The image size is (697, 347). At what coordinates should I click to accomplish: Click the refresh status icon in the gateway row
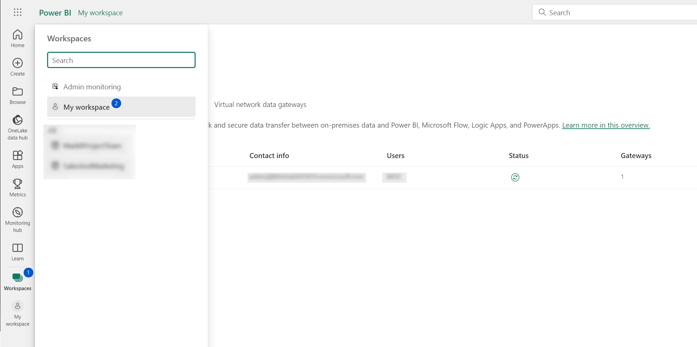[515, 177]
